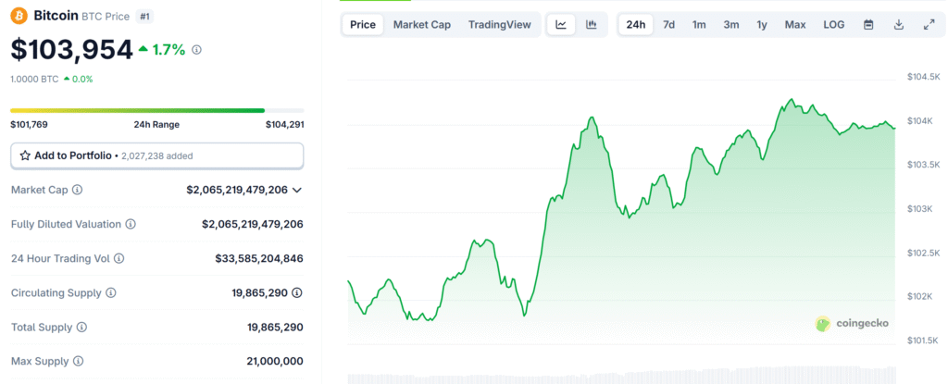Switch to the Market Cap tab

click(x=422, y=25)
